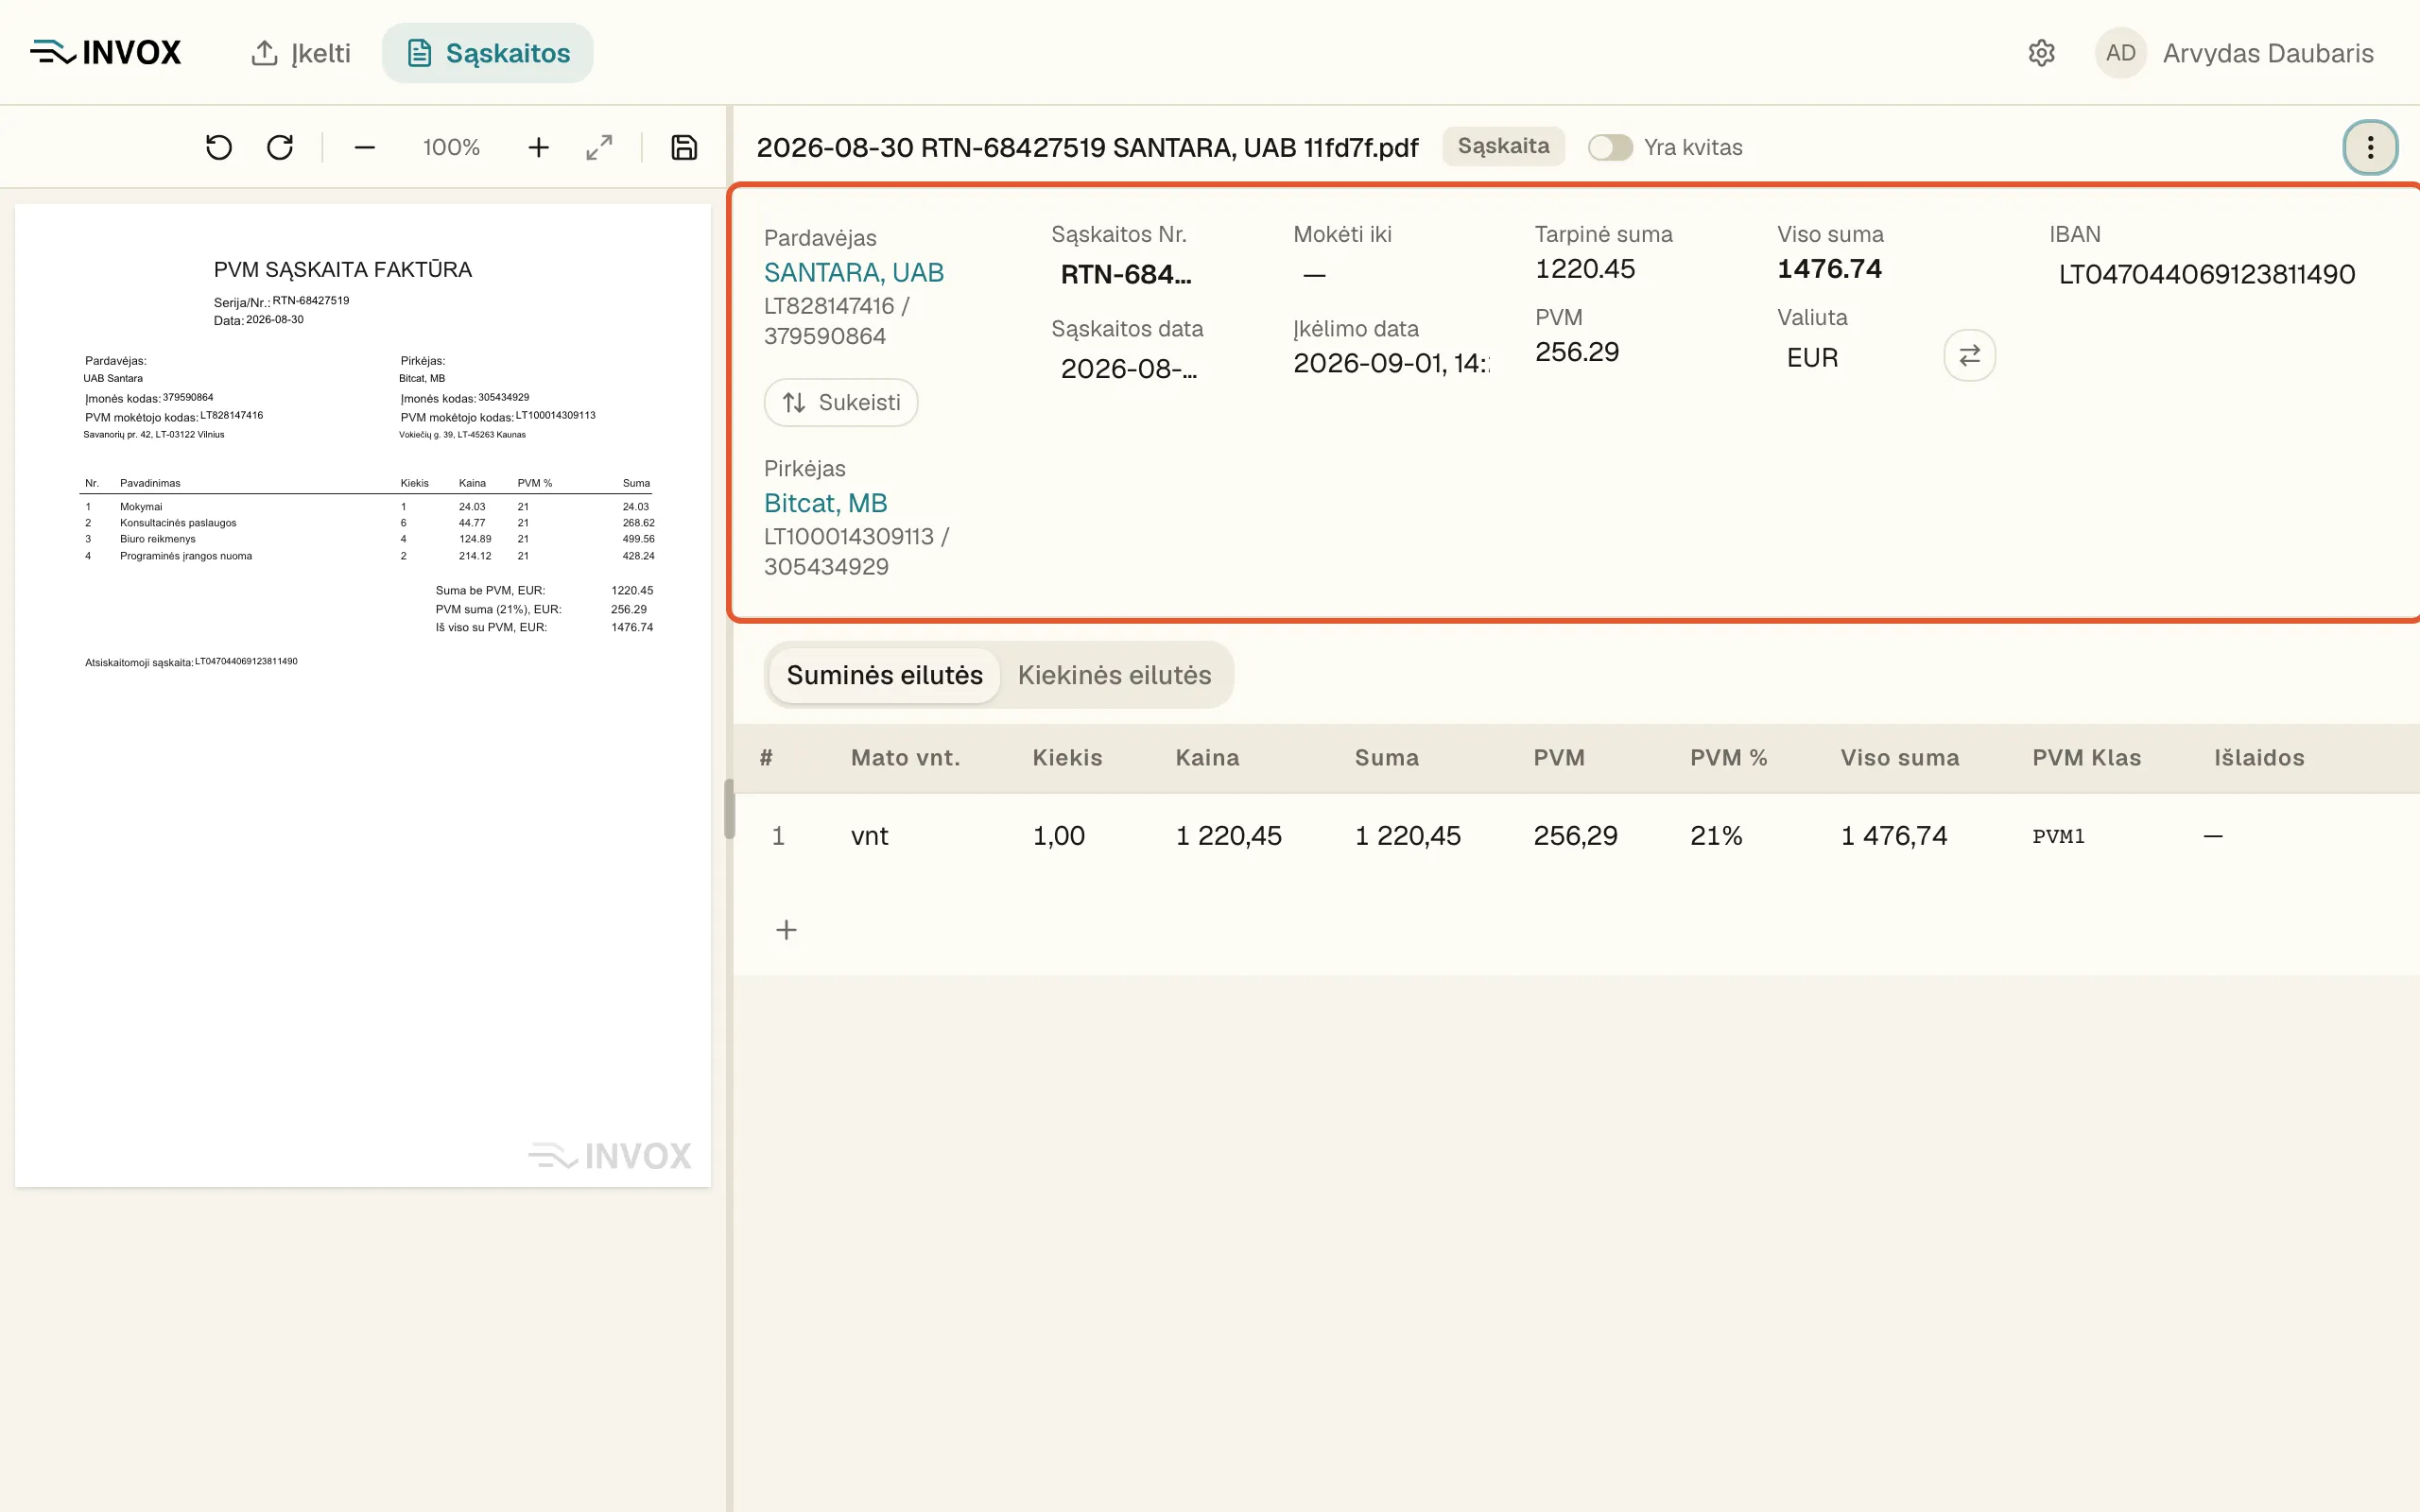The width and height of the screenshot is (2420, 1512).
Task: Click the 100% zoom level indicator
Action: coord(451,148)
